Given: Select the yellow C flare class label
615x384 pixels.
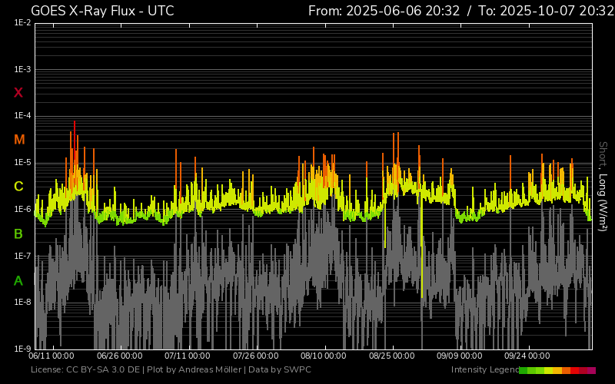Looking at the screenshot, I should [x=18, y=187].
